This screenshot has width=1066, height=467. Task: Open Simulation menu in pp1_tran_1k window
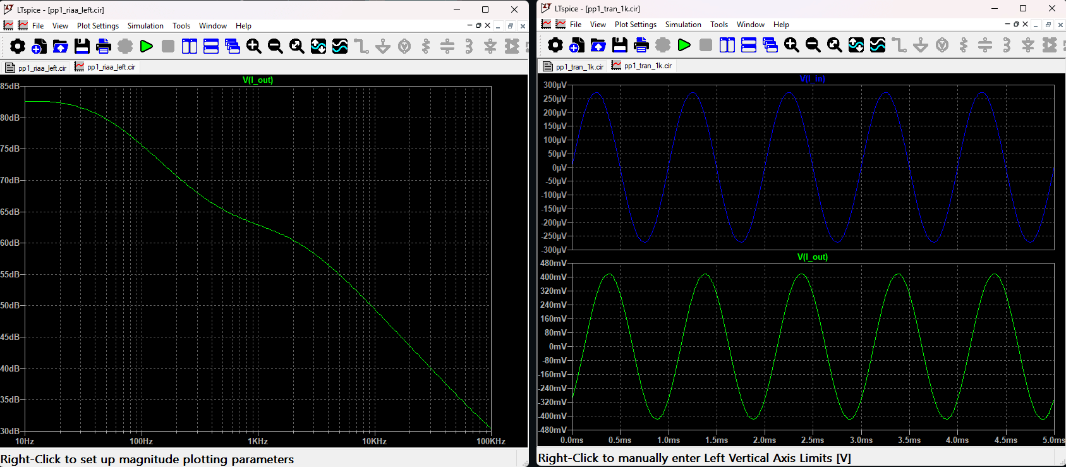click(683, 25)
